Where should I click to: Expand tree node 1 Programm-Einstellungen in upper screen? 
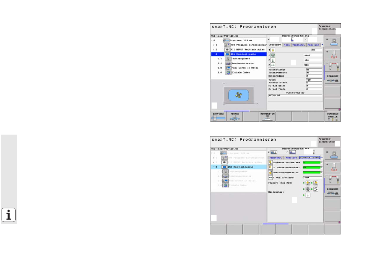click(x=213, y=45)
